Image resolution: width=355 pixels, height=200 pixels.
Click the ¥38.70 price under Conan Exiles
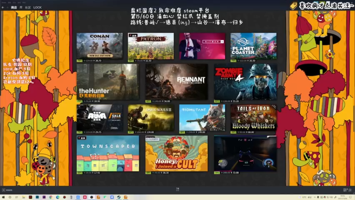click(x=97, y=61)
